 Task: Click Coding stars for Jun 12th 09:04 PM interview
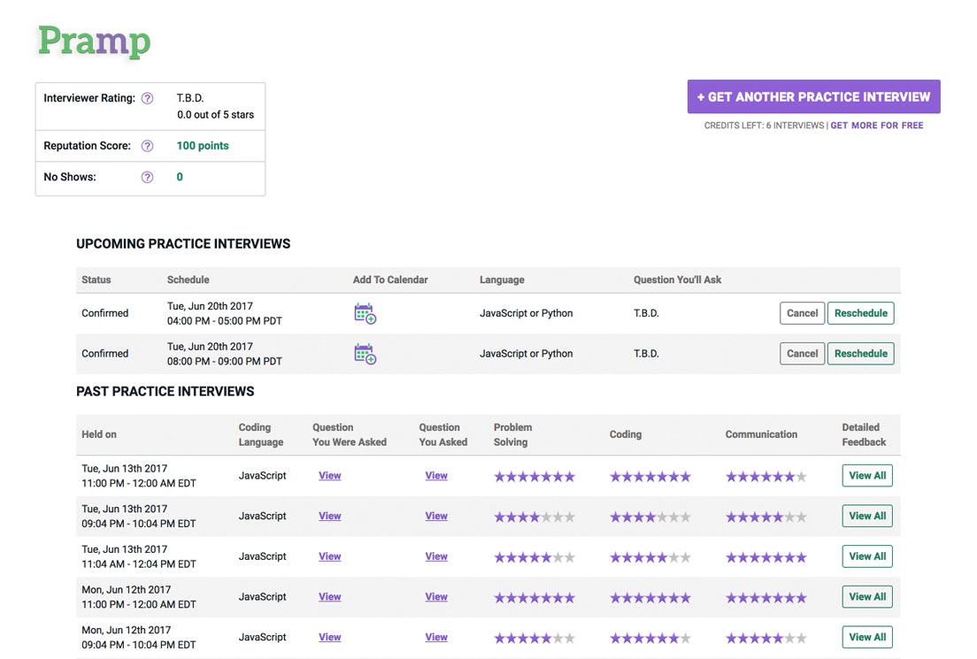(x=650, y=638)
